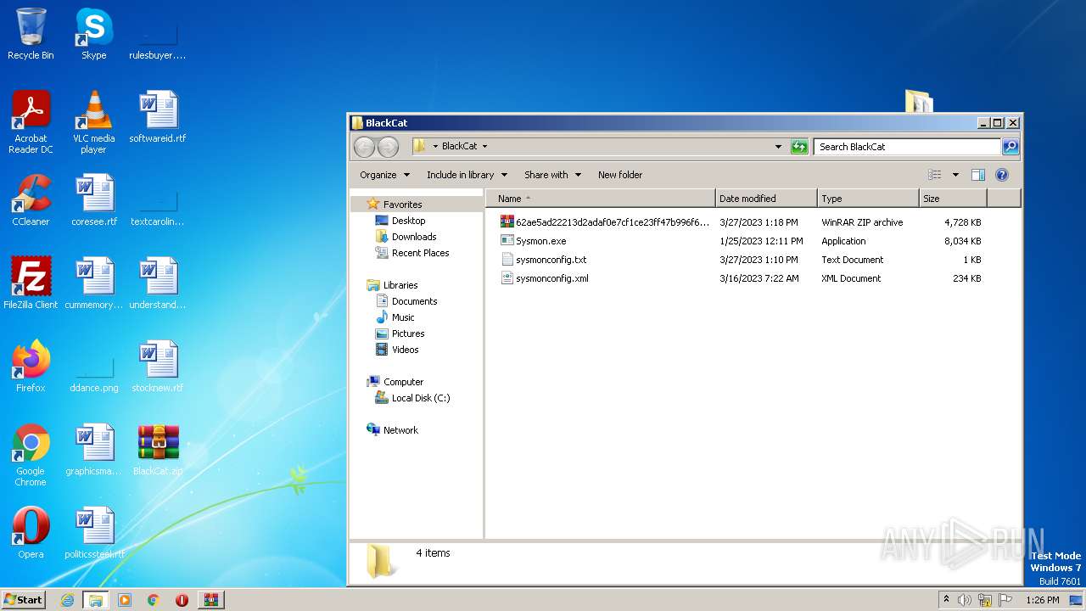Open WinRAR from the taskbar
The height and width of the screenshot is (611, 1086).
[x=210, y=600]
